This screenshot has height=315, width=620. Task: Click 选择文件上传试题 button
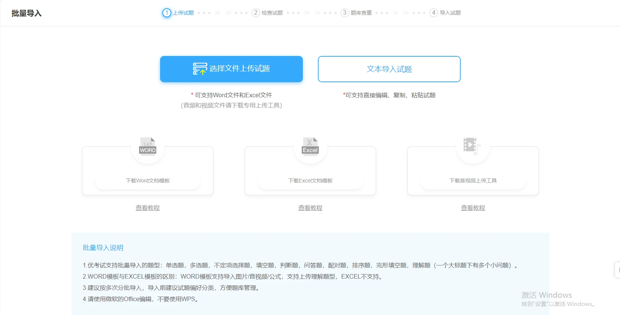[231, 69]
